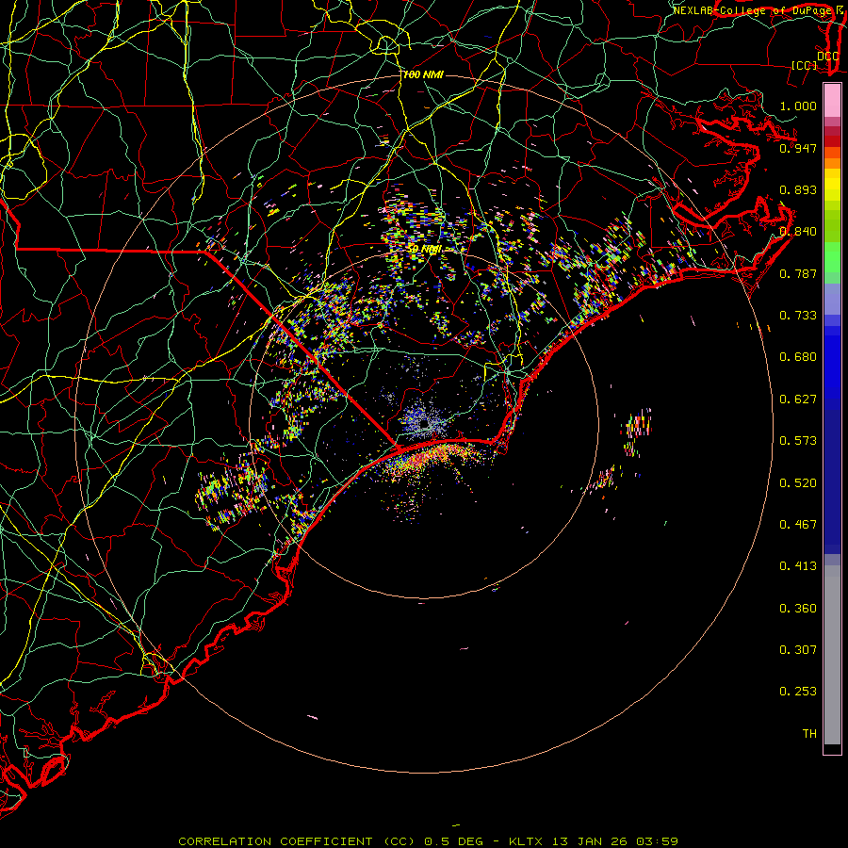Select the 0.680 scale value
This screenshot has width=848, height=848.
(798, 357)
